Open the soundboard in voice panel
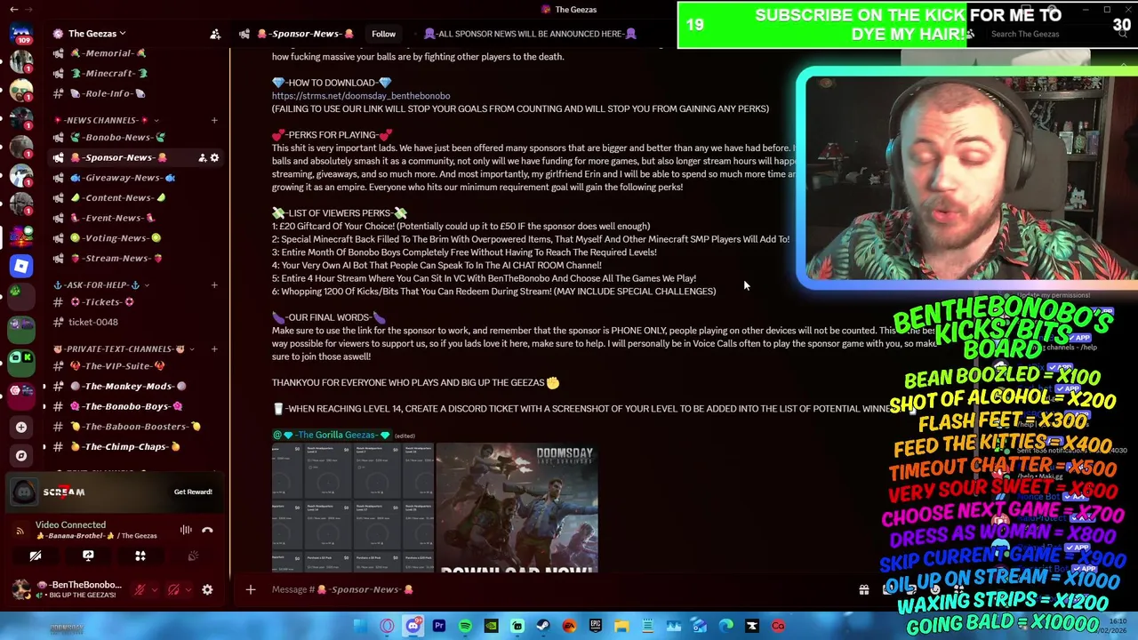1138x640 pixels. [x=193, y=556]
